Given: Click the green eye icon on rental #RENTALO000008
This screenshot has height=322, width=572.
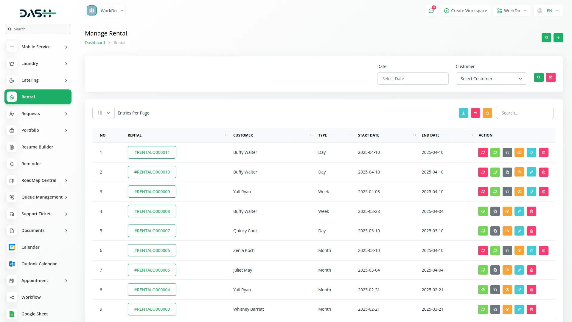Looking at the screenshot, I should point(483,211).
